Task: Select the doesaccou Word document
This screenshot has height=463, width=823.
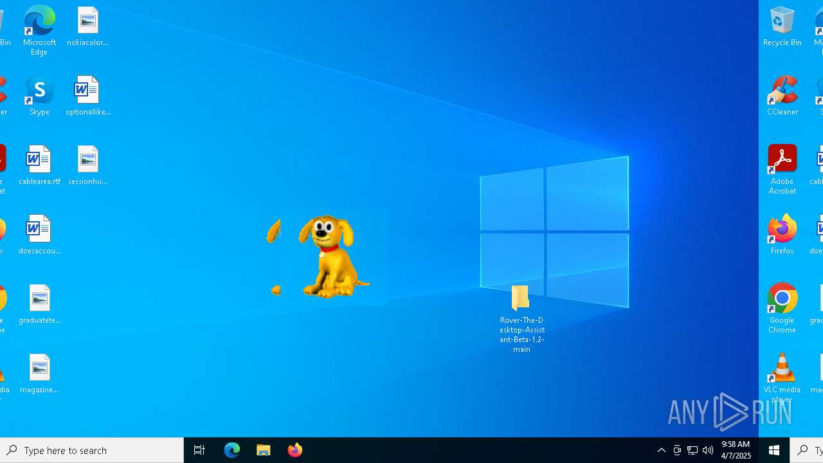Action: 39,235
